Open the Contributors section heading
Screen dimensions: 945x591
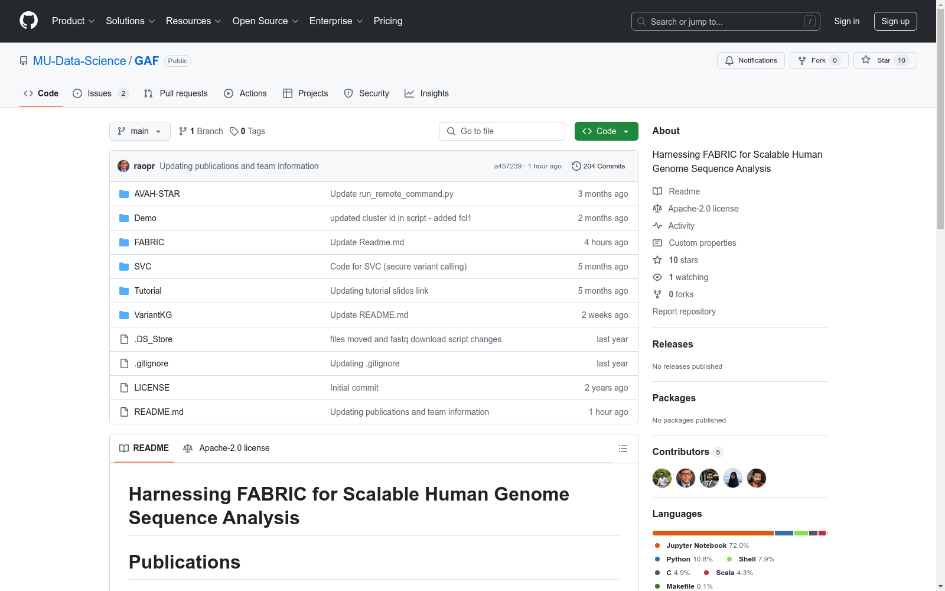[687, 452]
